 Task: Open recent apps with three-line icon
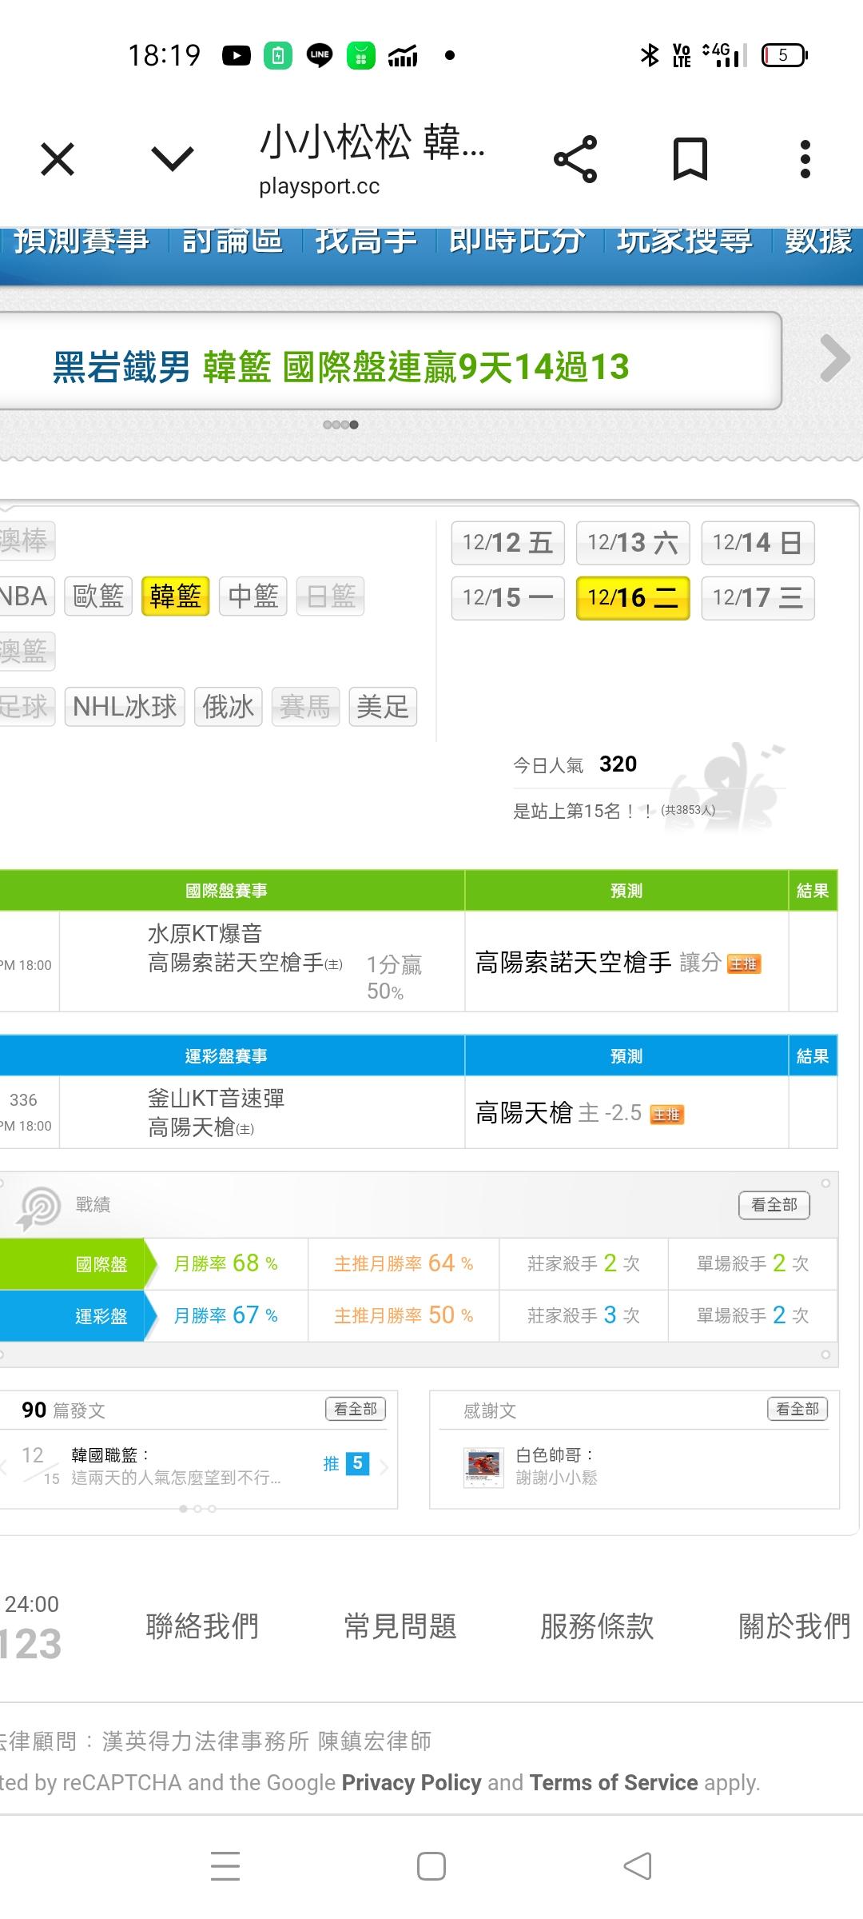click(225, 1866)
